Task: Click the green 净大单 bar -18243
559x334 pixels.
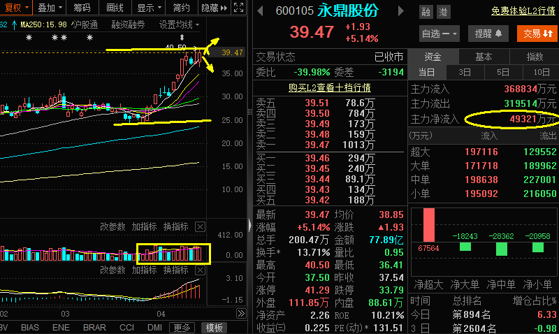Action: 465,247
